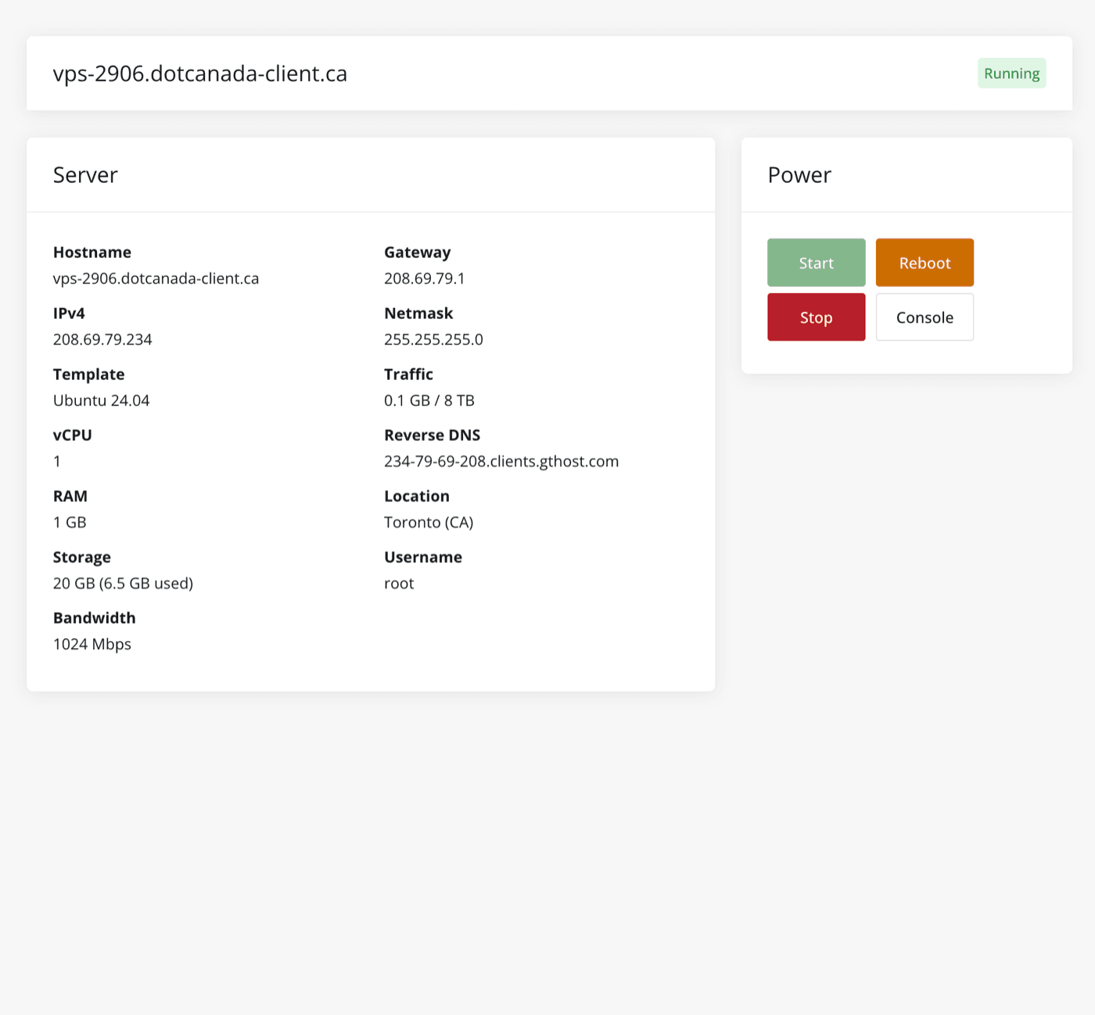This screenshot has width=1095, height=1015.
Task: Click the Reverse DNS label
Action: [x=432, y=435]
